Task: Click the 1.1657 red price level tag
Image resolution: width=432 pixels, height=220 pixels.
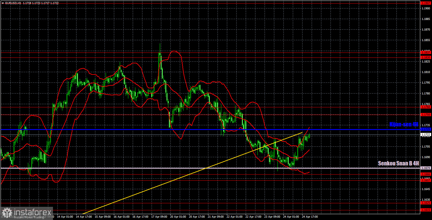Action: point(426,180)
